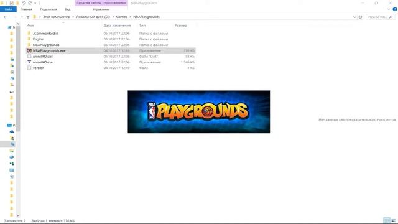Open the Customize Quick Access Toolbar dropdown
Screen dimensions: 398x224
[x=35, y=3]
